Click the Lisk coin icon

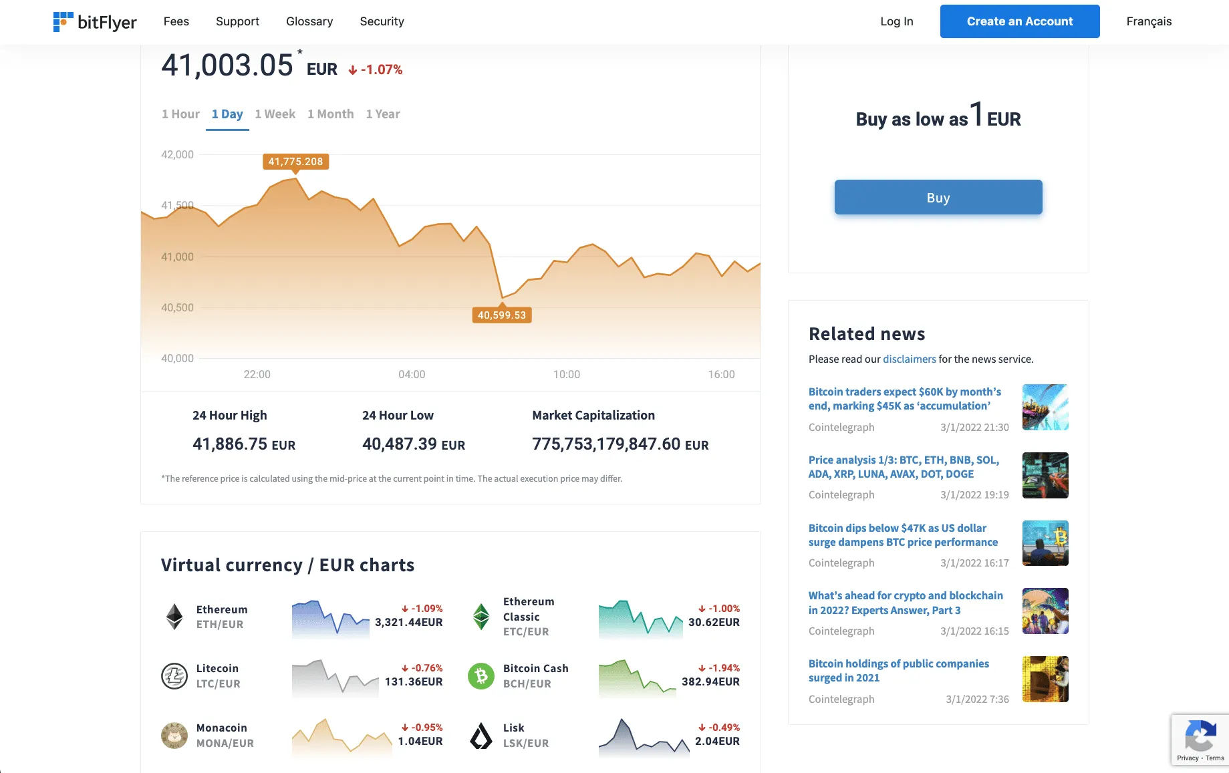[x=481, y=736]
